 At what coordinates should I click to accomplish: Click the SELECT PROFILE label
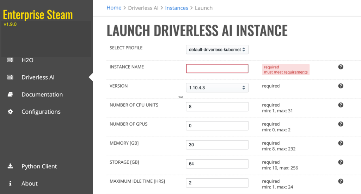[126, 48]
